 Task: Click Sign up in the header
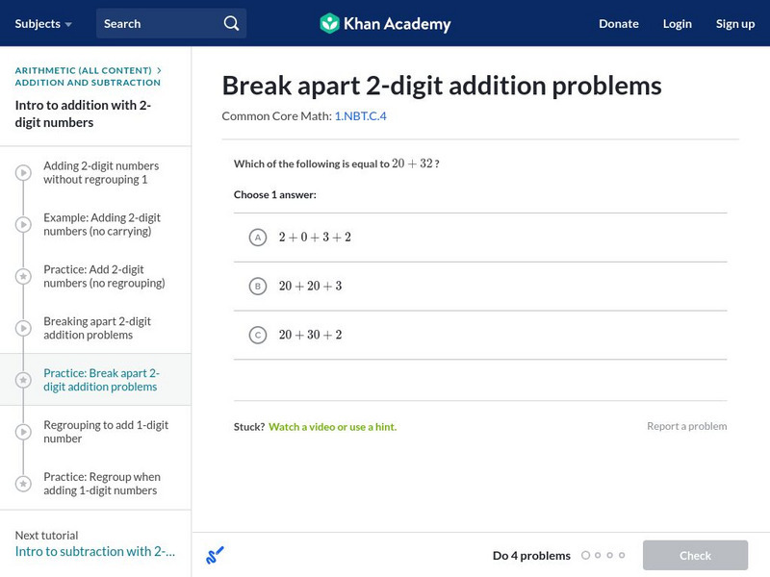pyautogui.click(x=734, y=23)
